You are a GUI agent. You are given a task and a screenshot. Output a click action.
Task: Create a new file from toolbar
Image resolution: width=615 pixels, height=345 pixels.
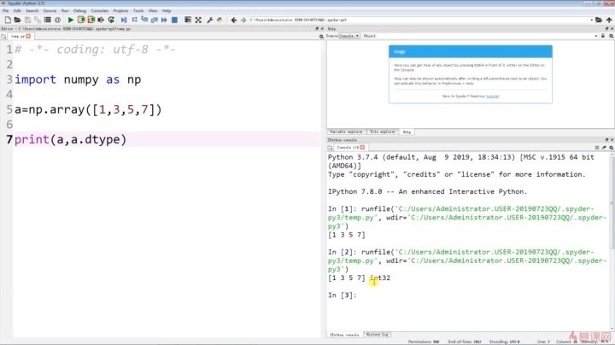pyautogui.click(x=8, y=20)
